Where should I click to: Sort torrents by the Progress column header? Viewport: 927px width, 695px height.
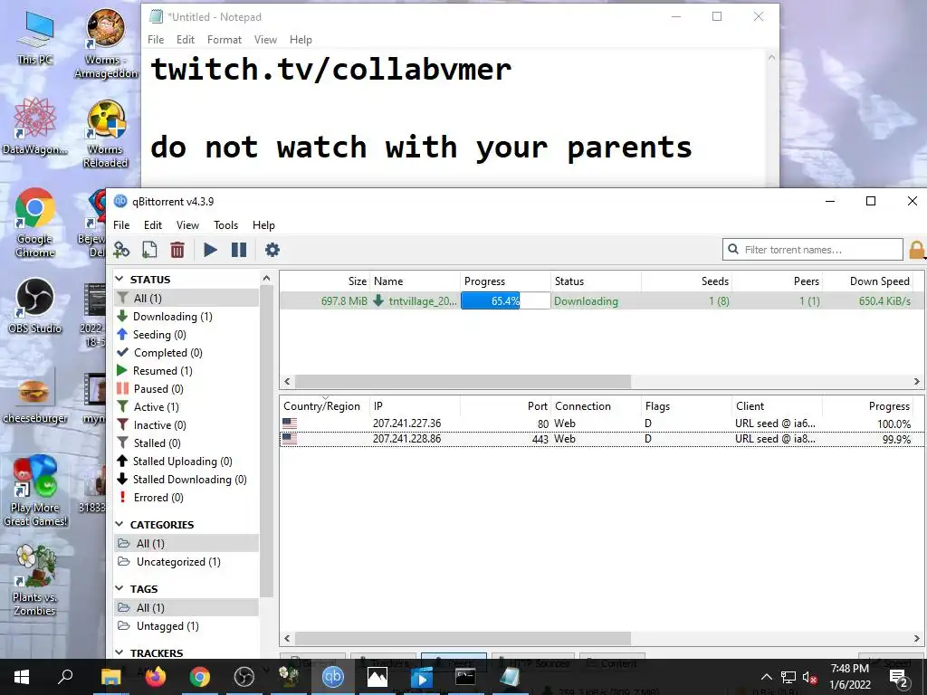coord(505,281)
